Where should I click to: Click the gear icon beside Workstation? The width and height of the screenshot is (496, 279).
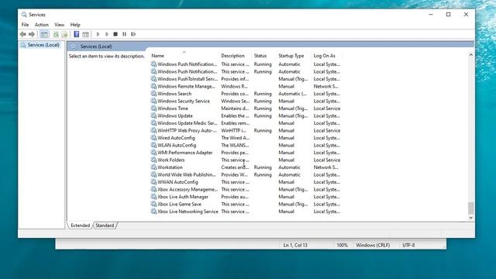[153, 167]
